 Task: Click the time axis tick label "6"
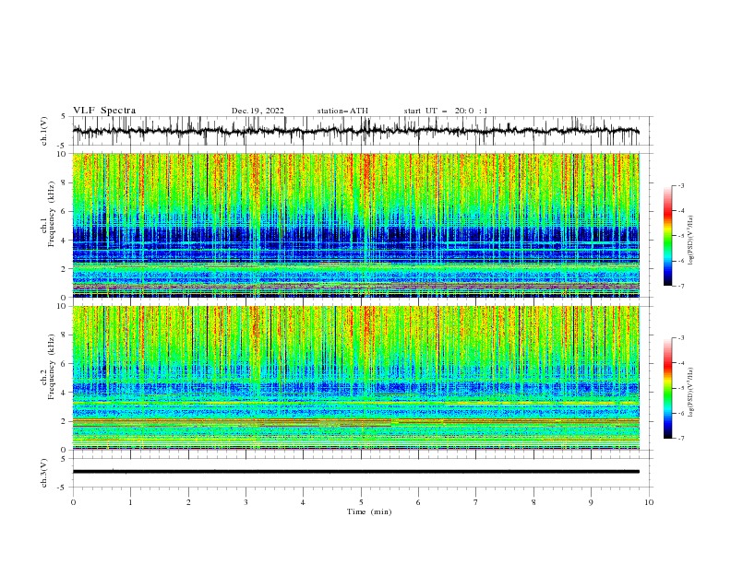coord(418,502)
